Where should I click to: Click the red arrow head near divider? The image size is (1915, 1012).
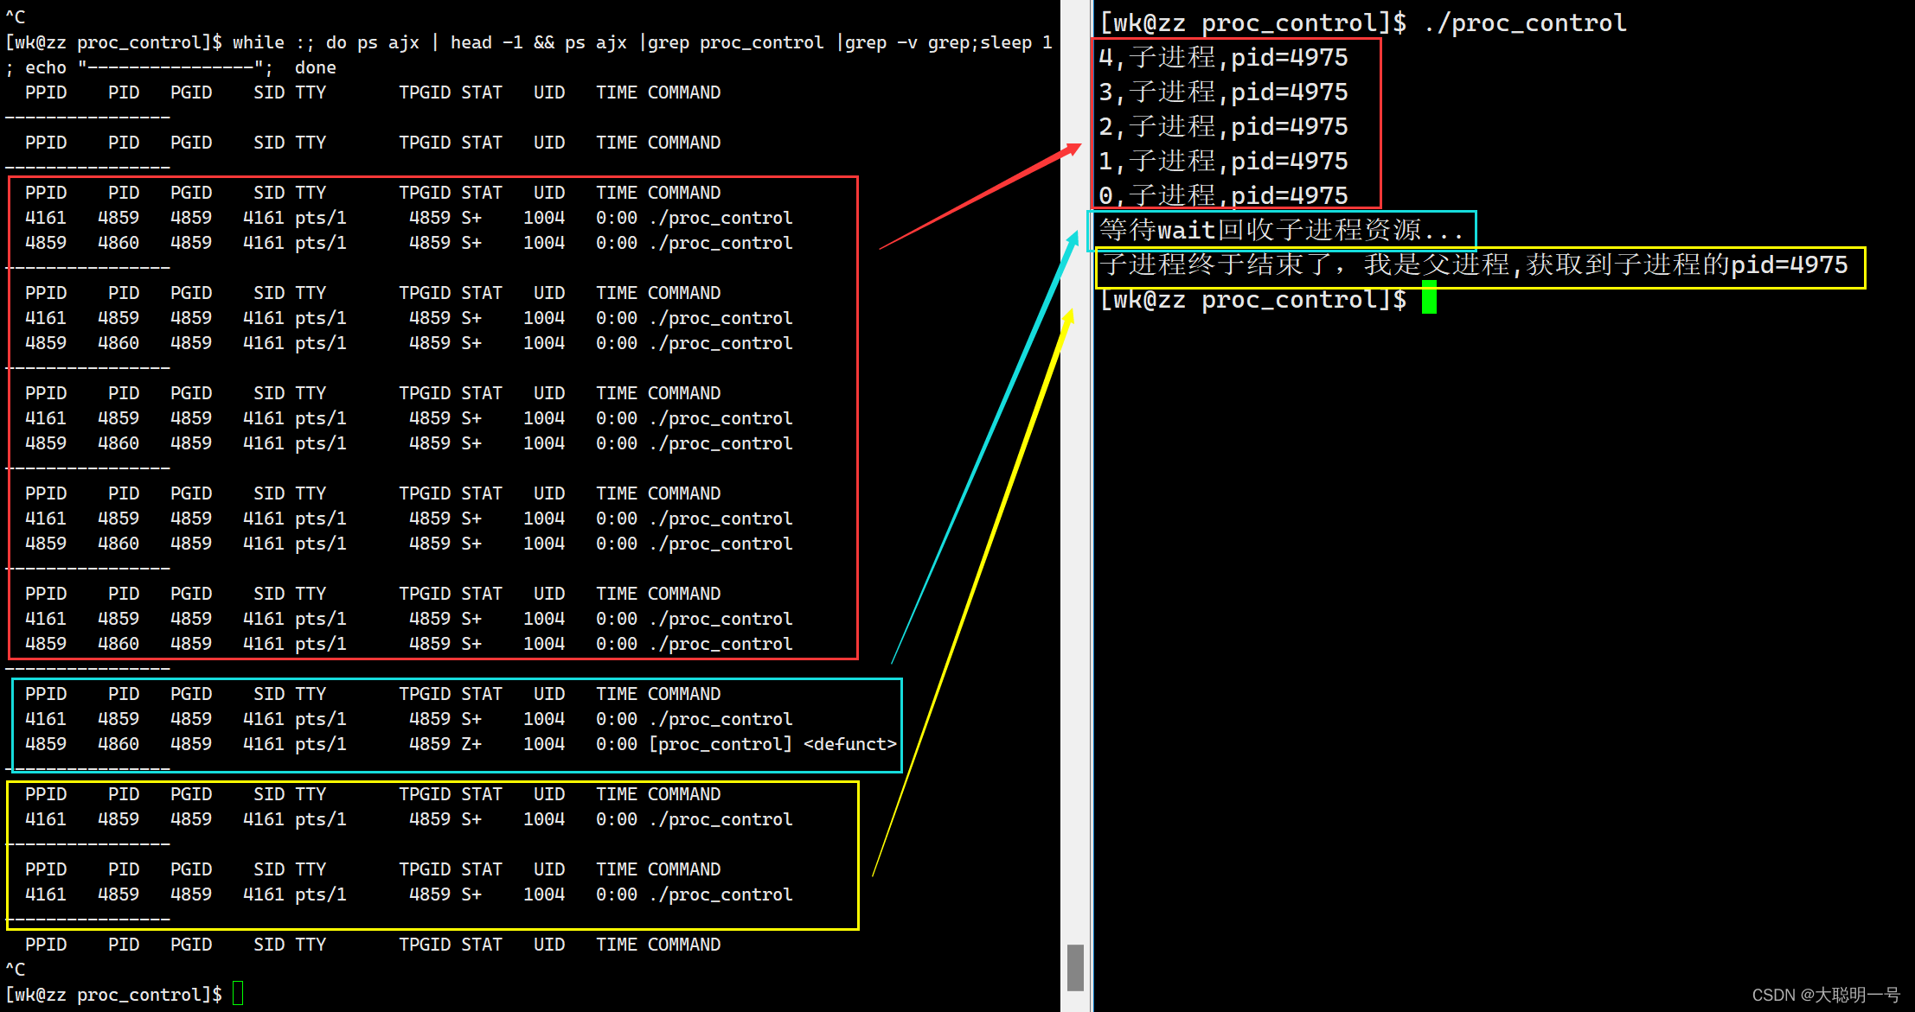point(1073,150)
